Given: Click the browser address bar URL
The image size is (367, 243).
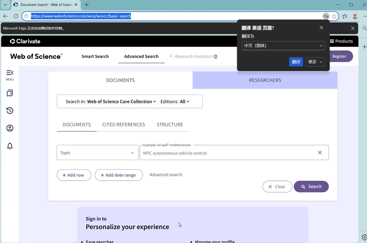Looking at the screenshot, I should tap(81, 16).
